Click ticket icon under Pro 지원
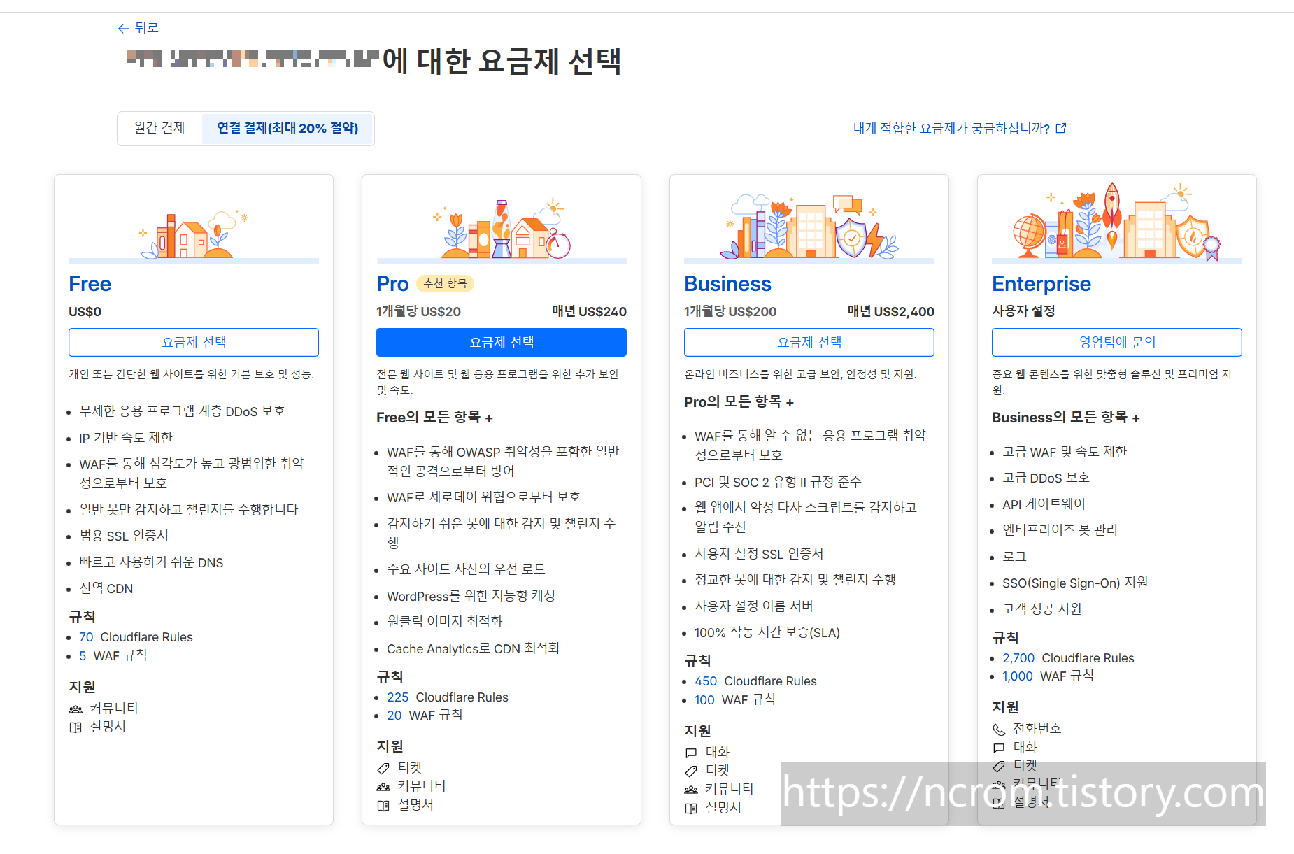The height and width of the screenshot is (854, 1294). [383, 769]
